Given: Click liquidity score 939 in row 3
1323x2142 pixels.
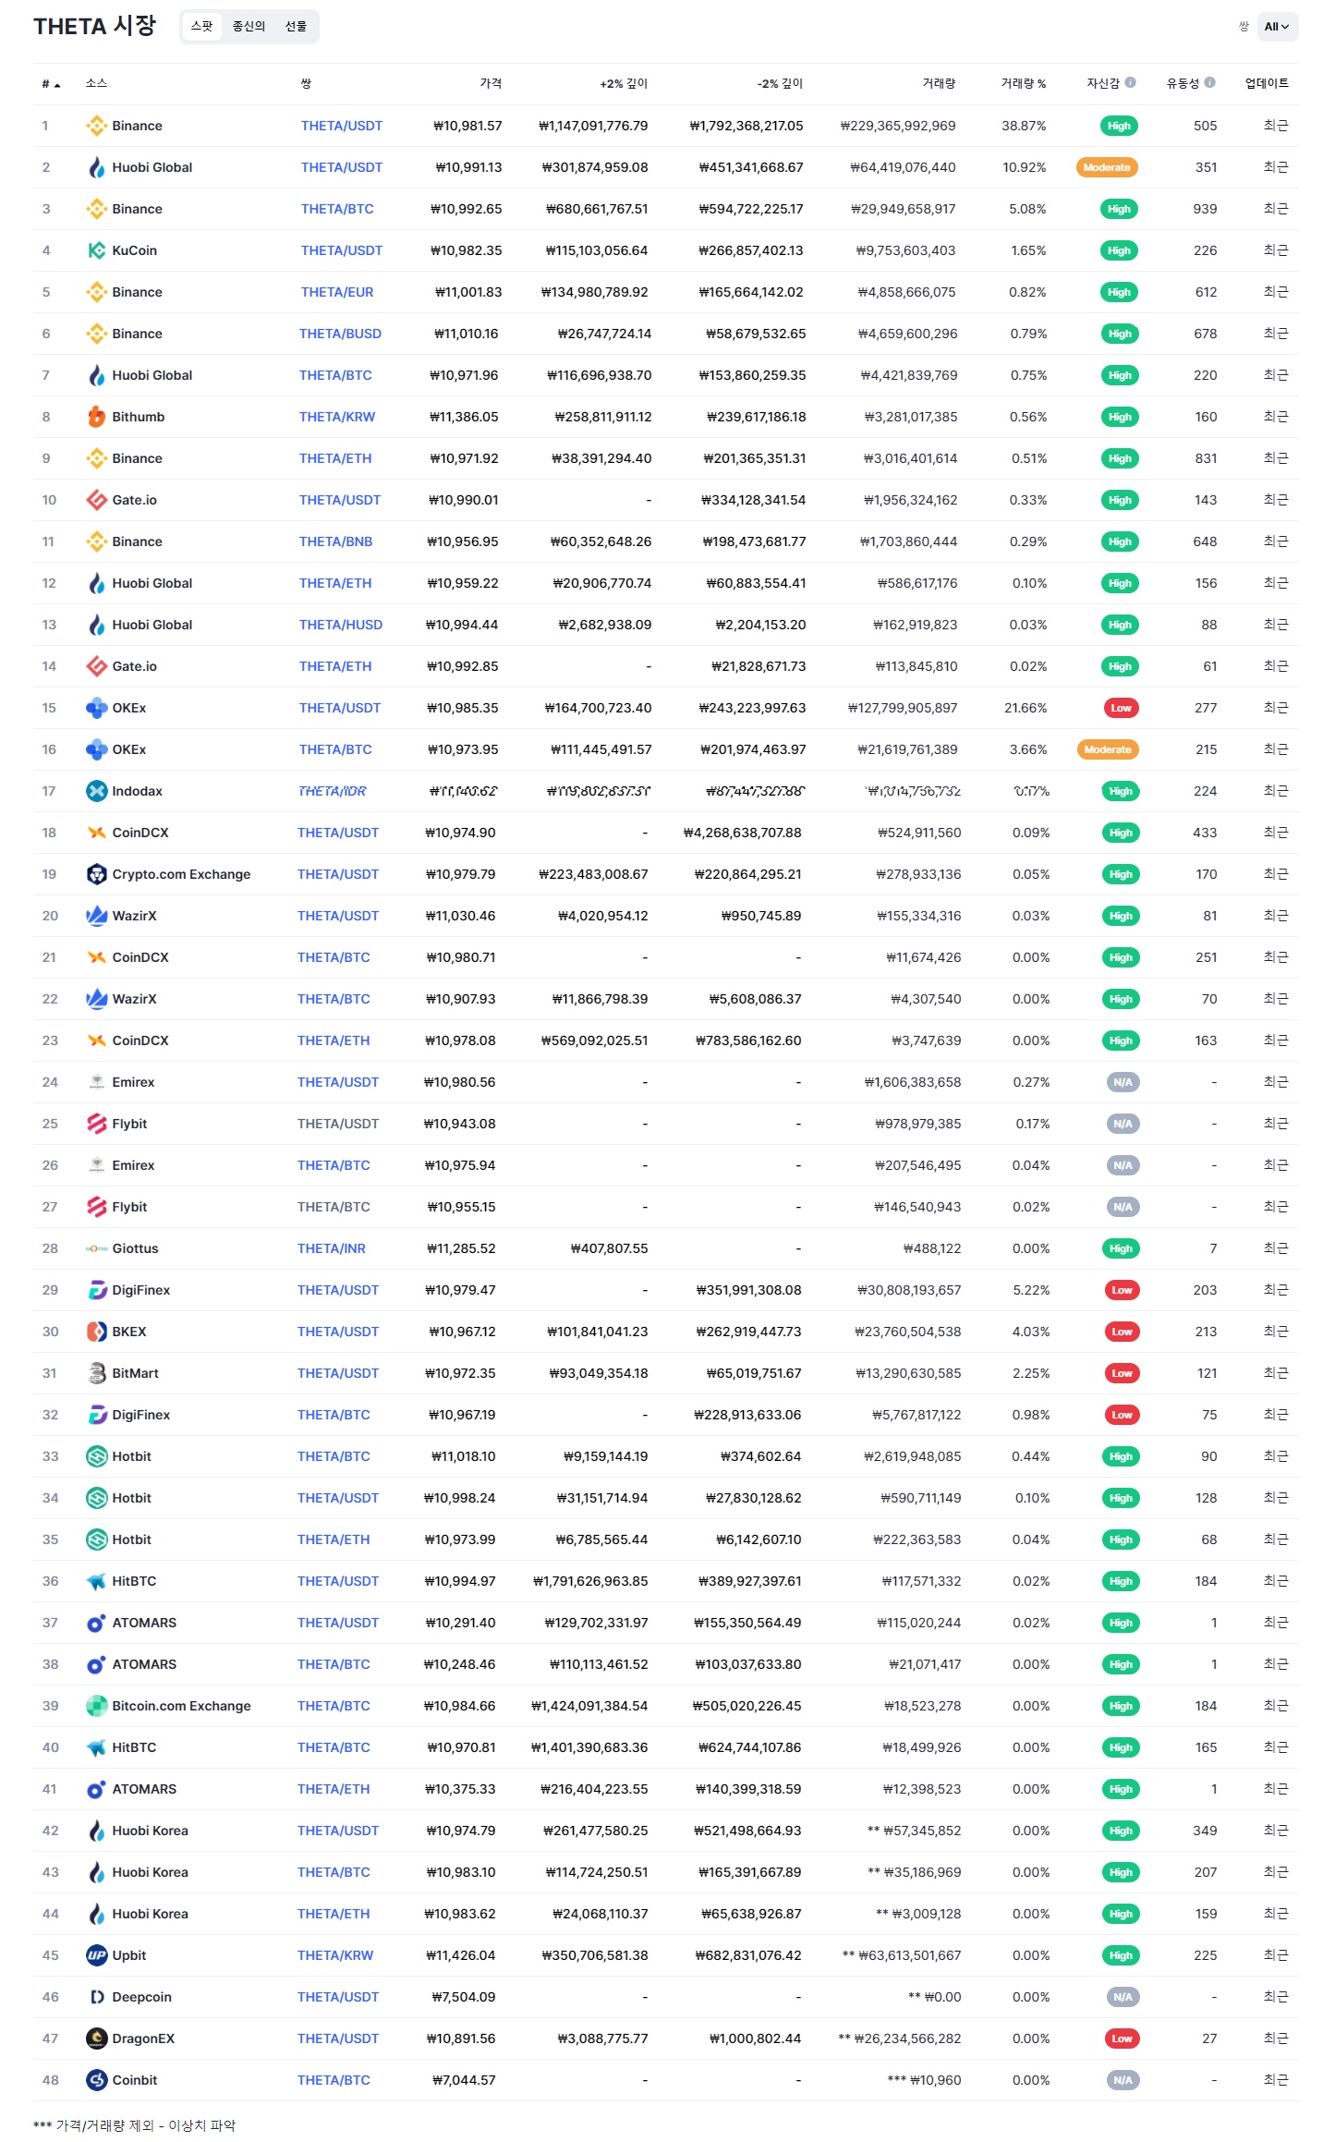Looking at the screenshot, I should click(1205, 209).
